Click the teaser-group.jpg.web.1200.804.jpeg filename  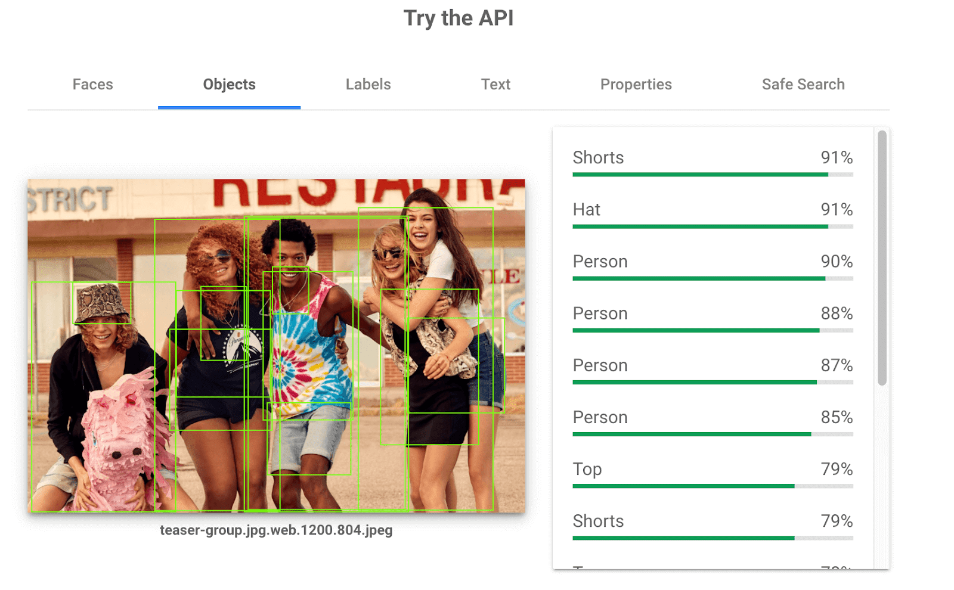click(x=276, y=530)
